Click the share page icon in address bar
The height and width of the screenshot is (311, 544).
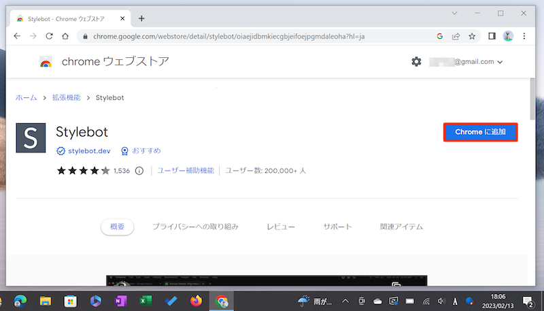point(455,36)
